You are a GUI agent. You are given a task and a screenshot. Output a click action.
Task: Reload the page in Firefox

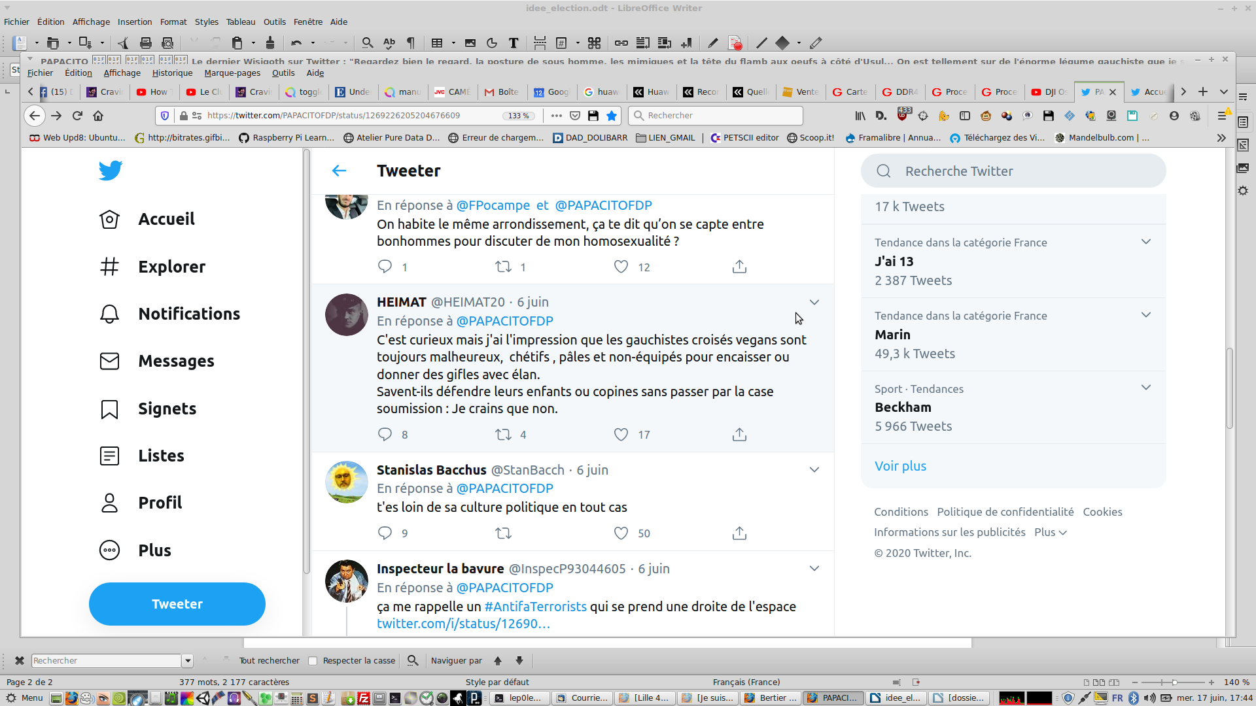(77, 116)
